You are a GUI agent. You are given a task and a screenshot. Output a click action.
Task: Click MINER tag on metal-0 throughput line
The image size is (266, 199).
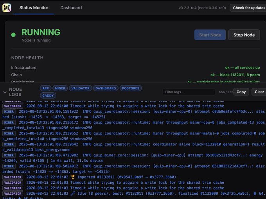click(x=9, y=133)
